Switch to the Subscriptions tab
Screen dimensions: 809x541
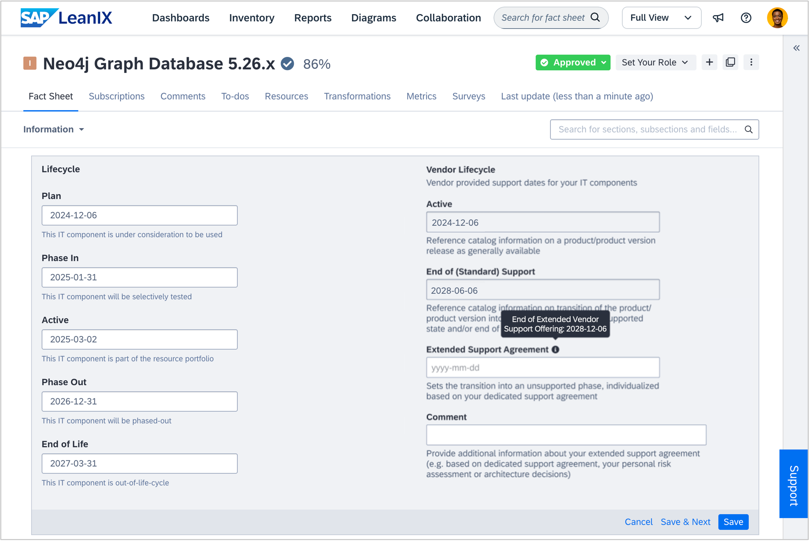point(117,96)
